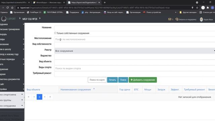This screenshot has height=121, width=215.
Task: Focus the Требуемый ремонт field
Action: (135, 74)
